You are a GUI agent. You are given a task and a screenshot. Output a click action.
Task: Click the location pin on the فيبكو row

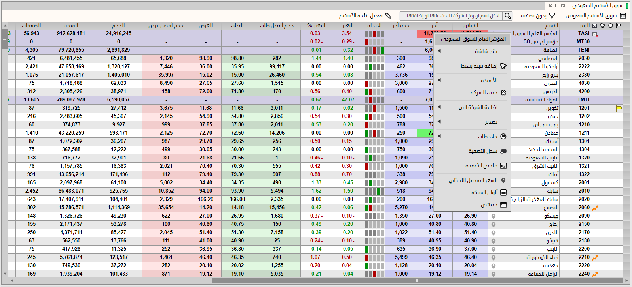pos(493,241)
